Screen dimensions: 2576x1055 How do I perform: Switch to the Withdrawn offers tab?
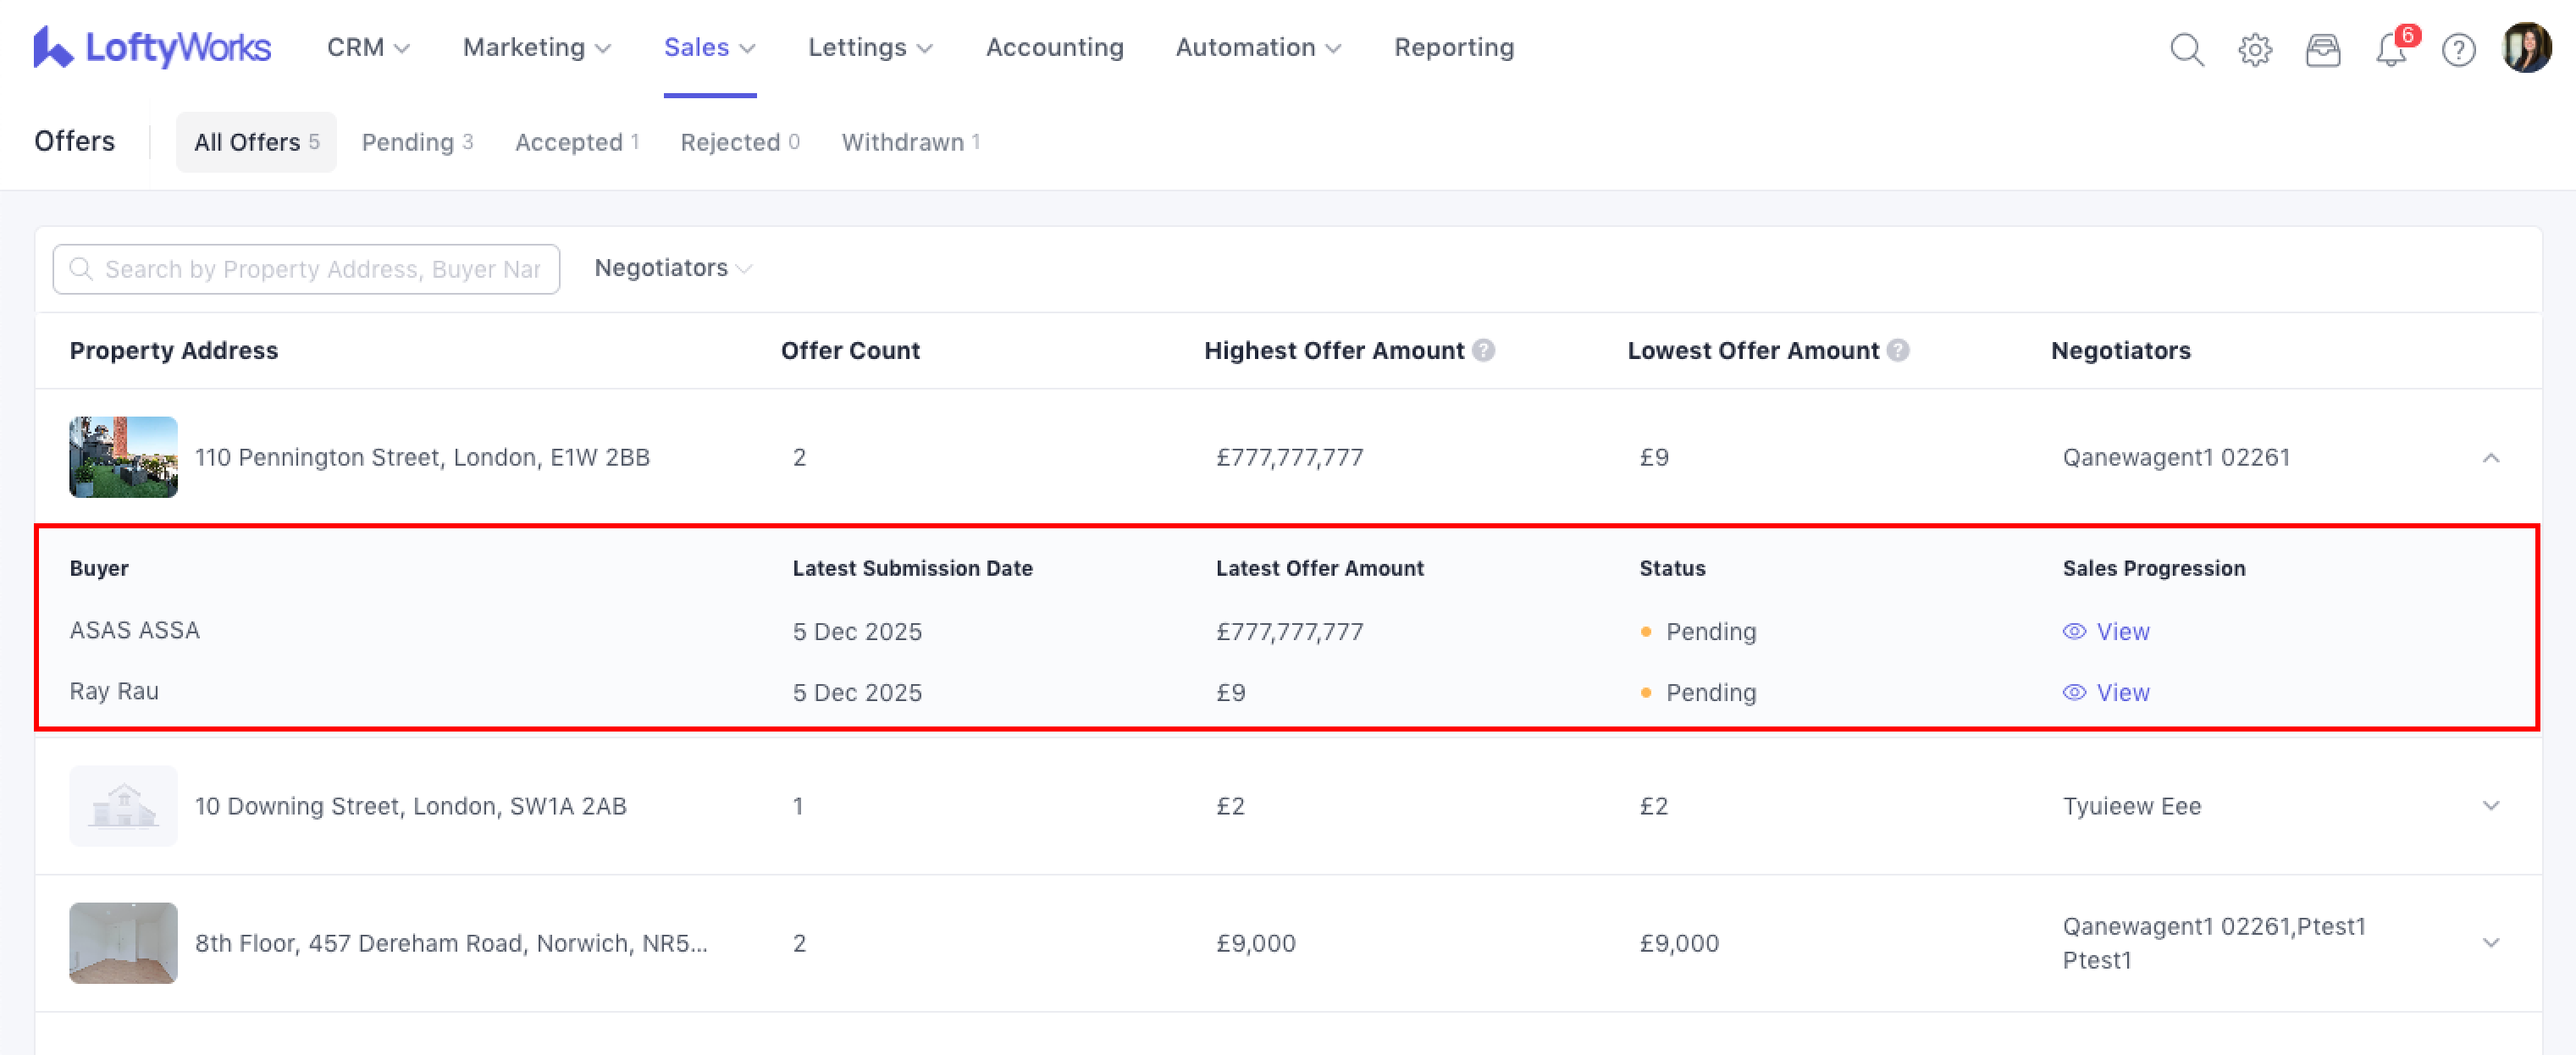(x=910, y=142)
